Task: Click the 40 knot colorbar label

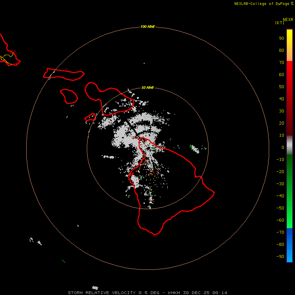Action: click(x=282, y=99)
